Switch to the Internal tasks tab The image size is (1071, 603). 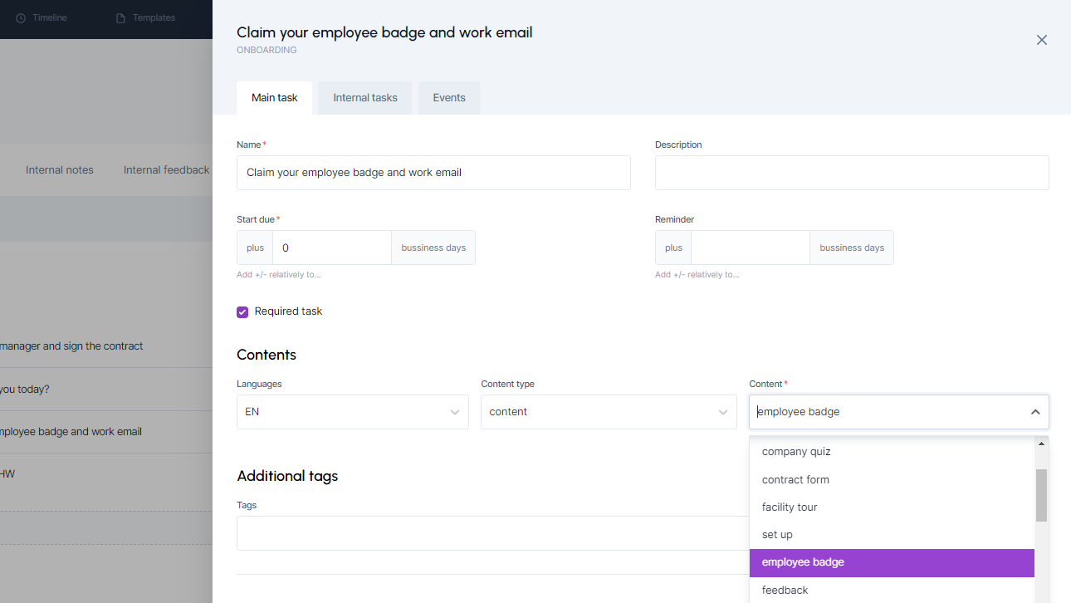pos(365,98)
